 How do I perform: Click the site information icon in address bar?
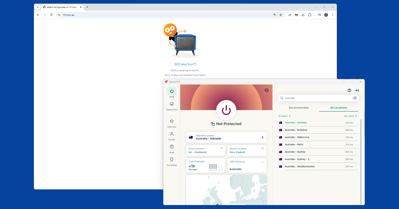coord(59,15)
